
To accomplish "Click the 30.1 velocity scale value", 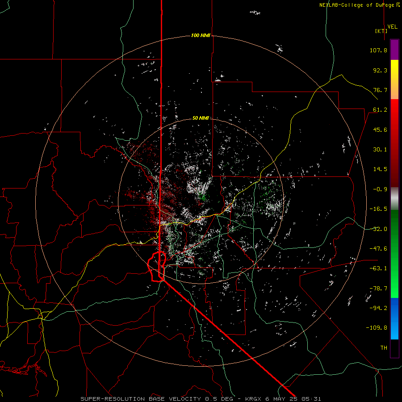I will coord(380,150).
